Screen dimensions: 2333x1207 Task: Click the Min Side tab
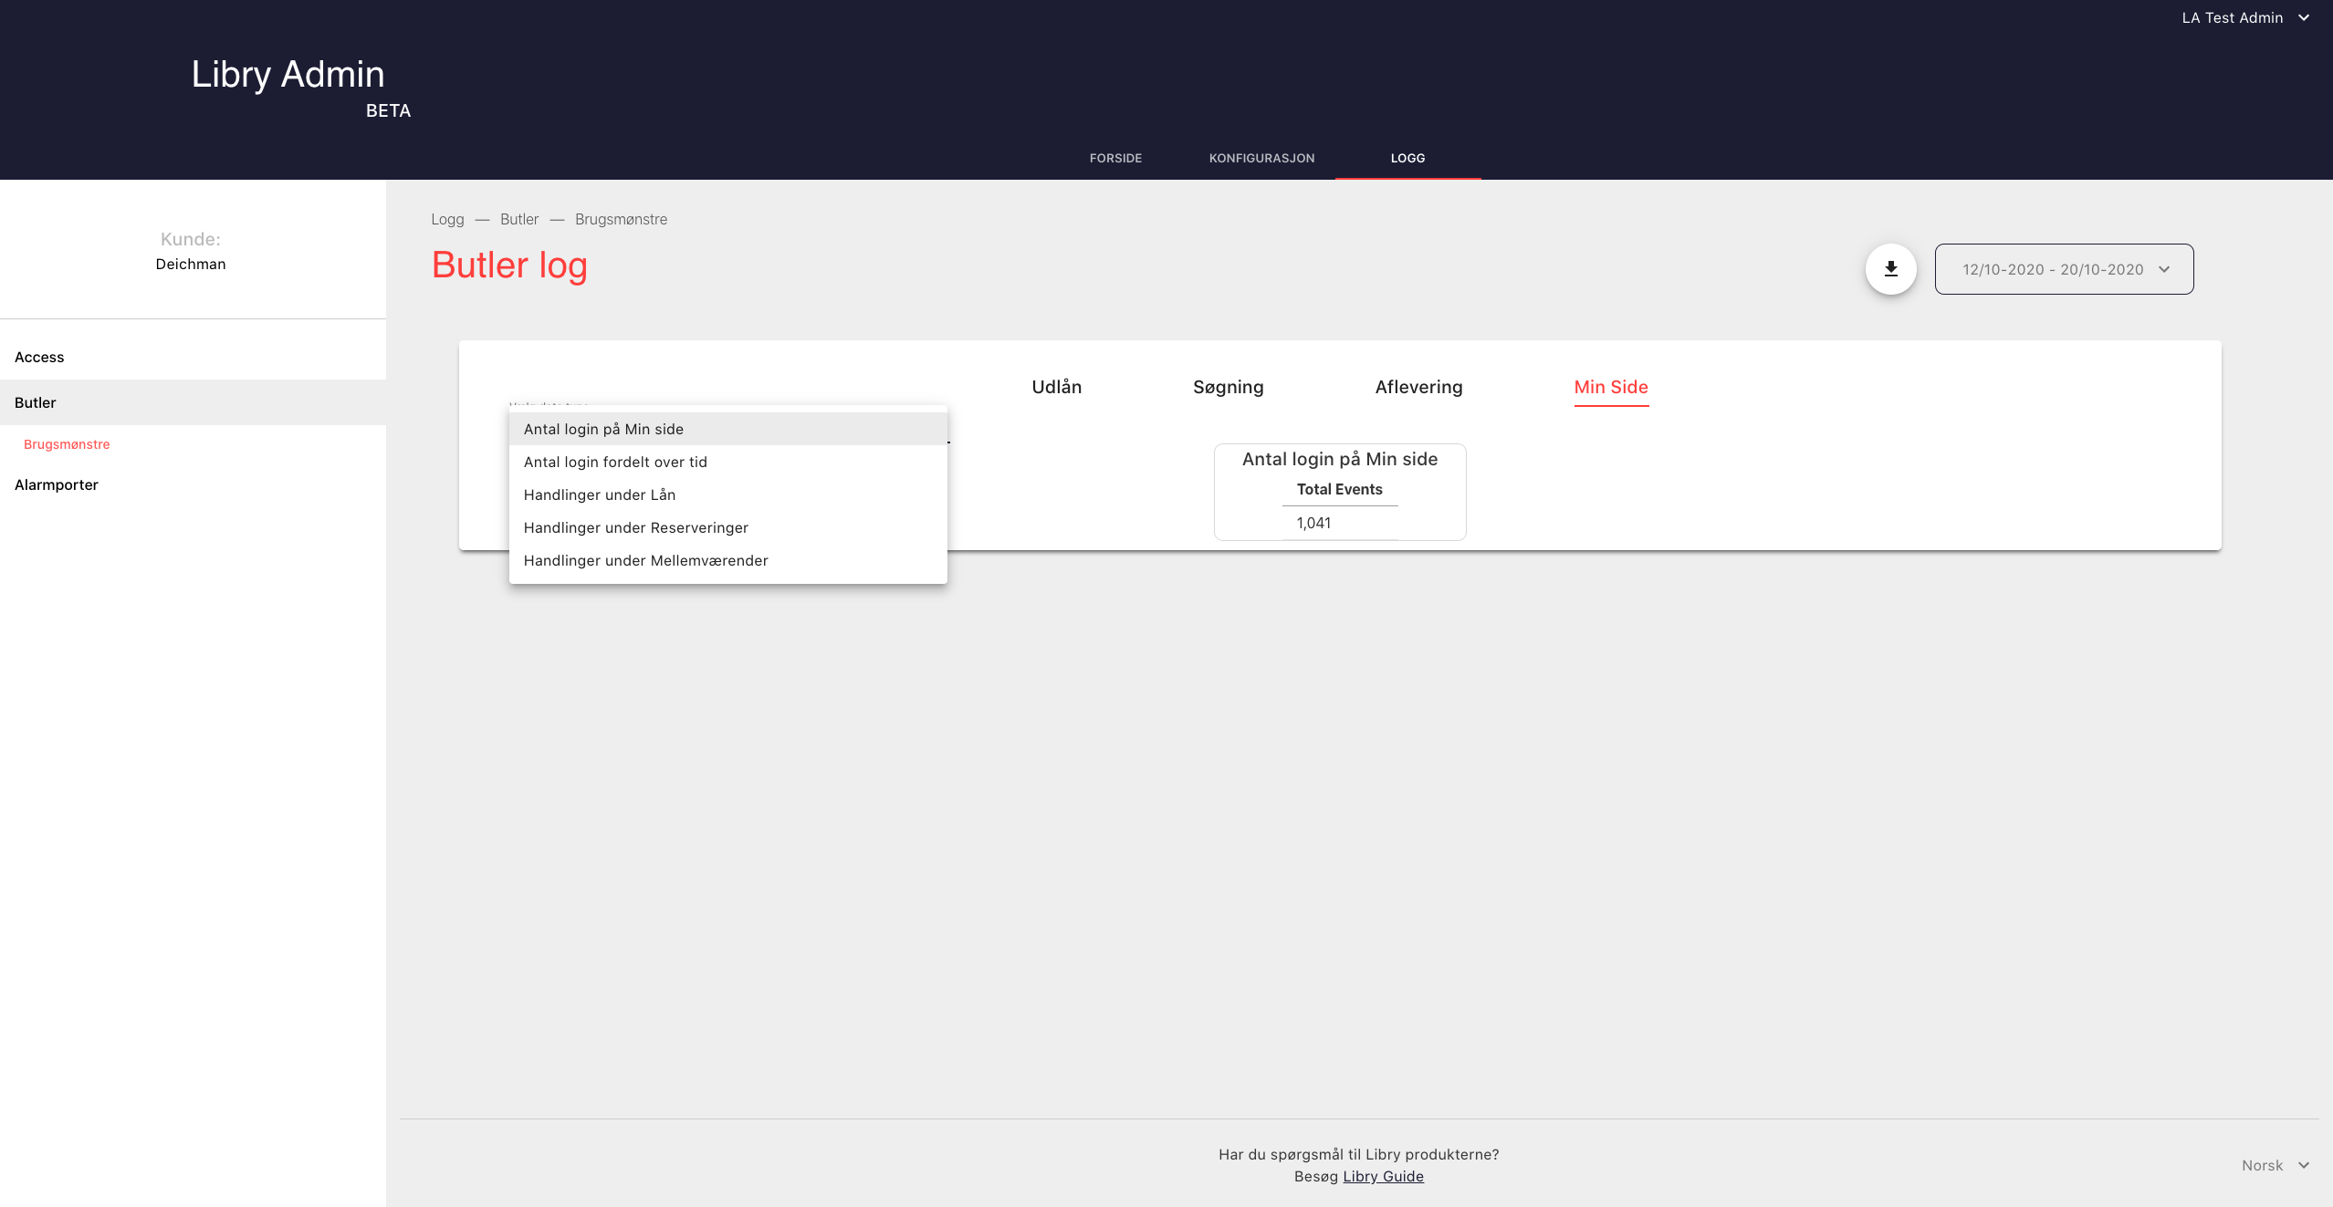tap(1611, 387)
